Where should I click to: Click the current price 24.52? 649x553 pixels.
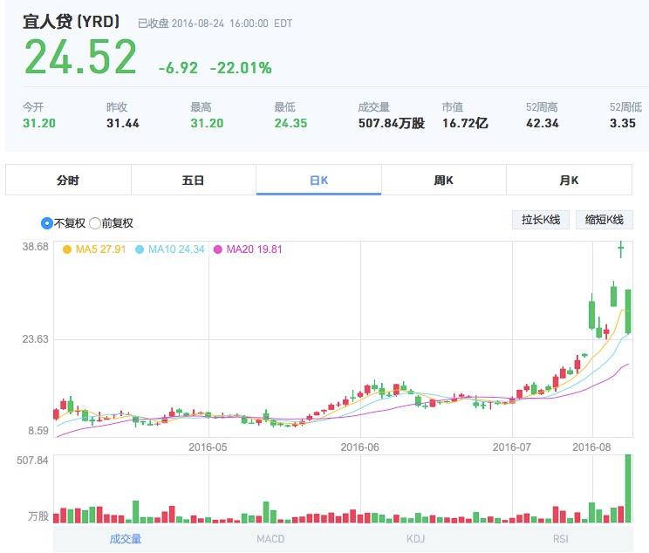point(80,57)
